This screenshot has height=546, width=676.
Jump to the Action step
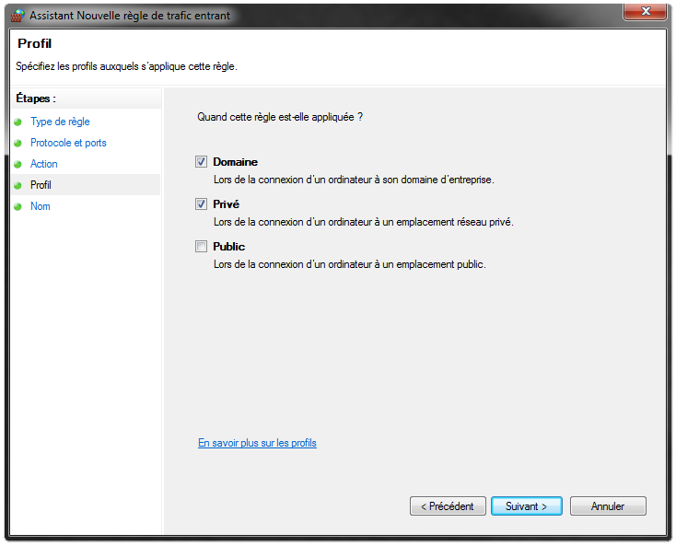click(43, 164)
